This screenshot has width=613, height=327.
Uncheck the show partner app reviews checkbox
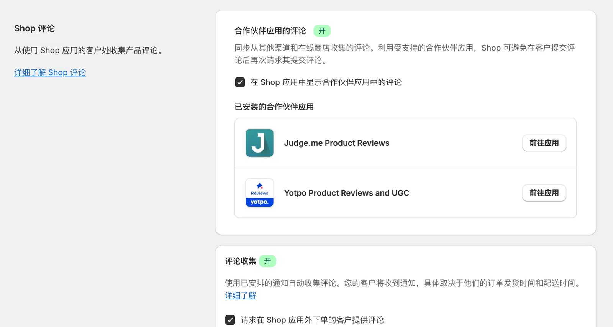click(x=240, y=82)
